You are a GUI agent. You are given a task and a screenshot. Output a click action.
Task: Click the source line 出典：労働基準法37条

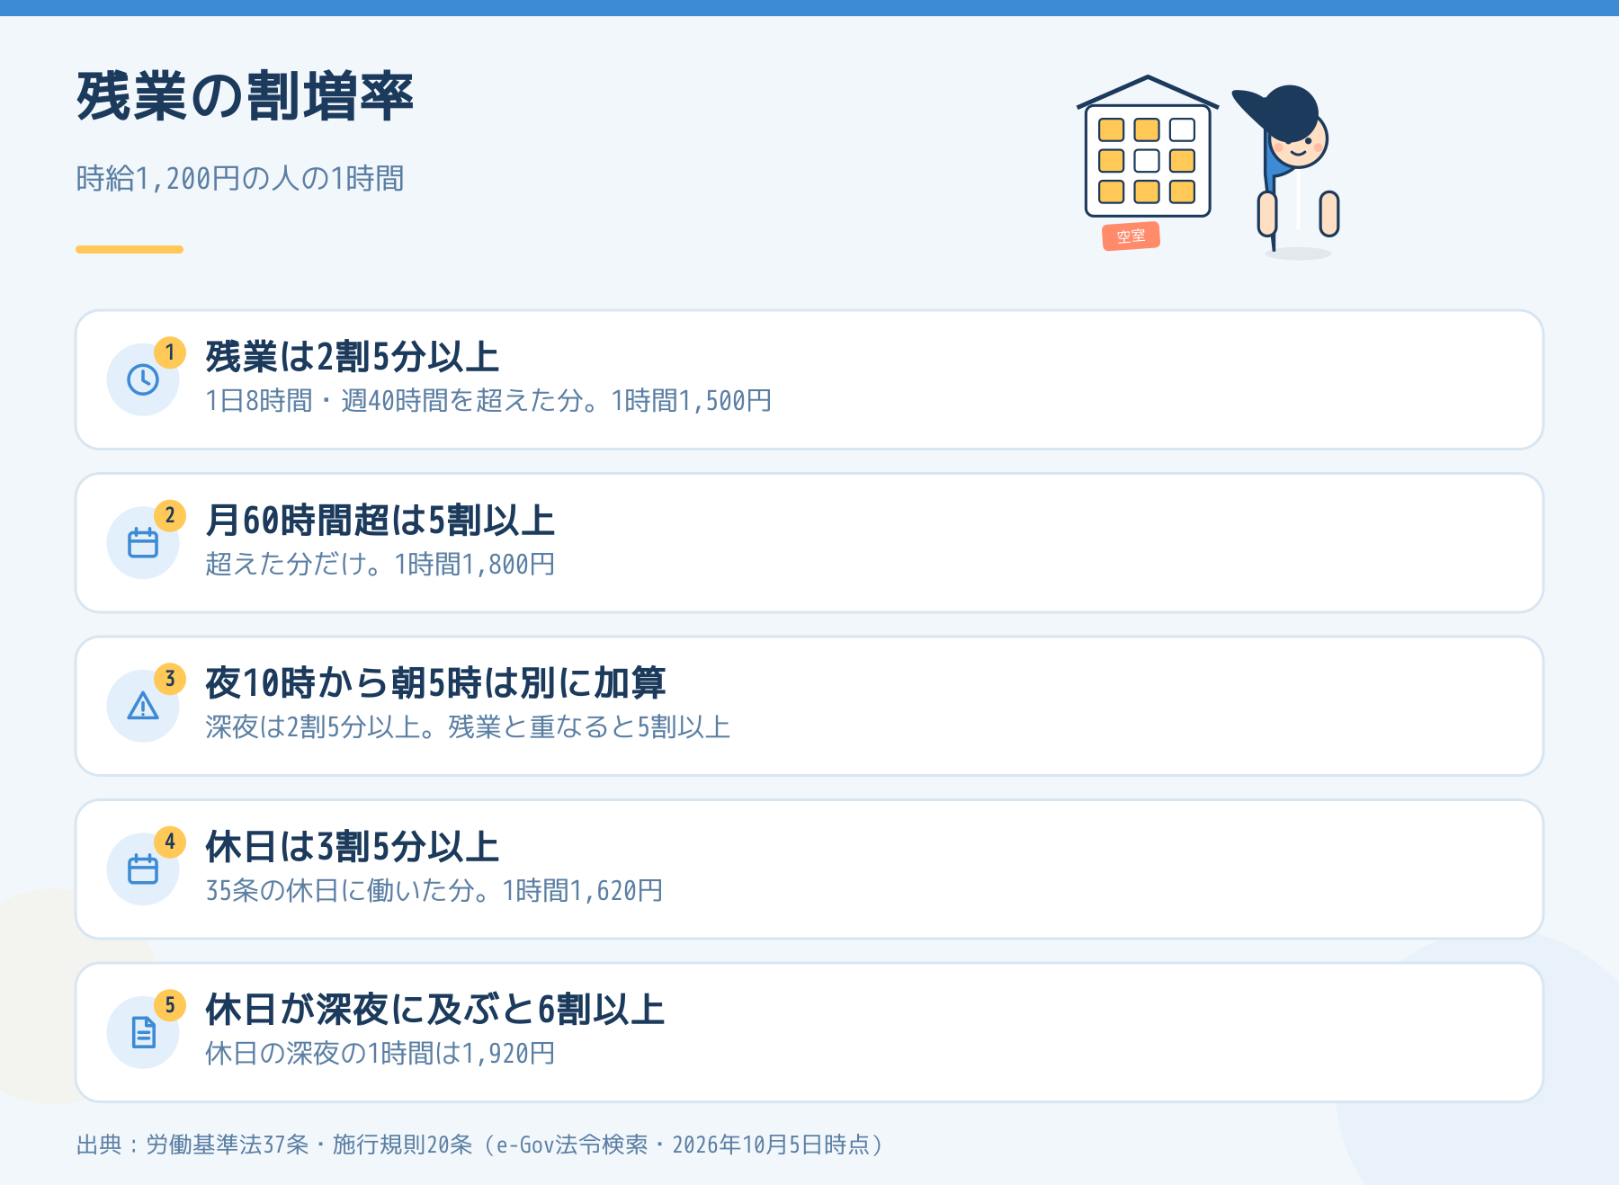click(x=480, y=1145)
